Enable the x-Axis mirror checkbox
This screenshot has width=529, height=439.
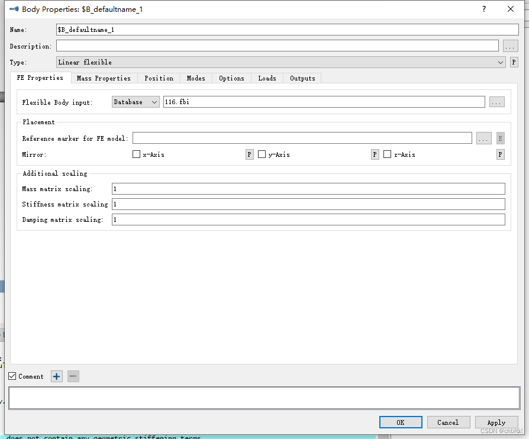[136, 154]
